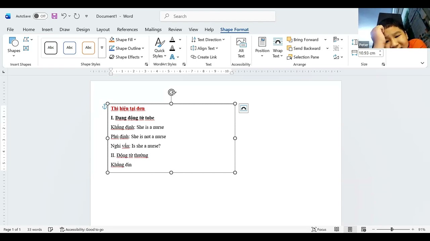
Task: Click the Layout Options icon beside text box
Action: [x=244, y=108]
